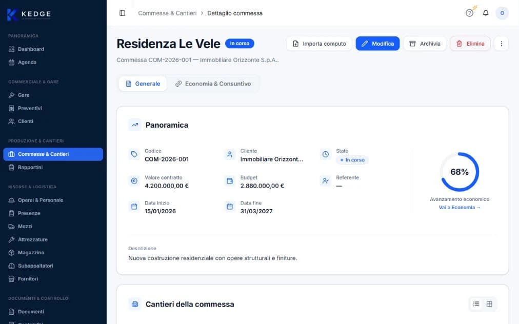Select Commesse & Cantieri sidebar item
519x324 pixels.
tap(53, 154)
